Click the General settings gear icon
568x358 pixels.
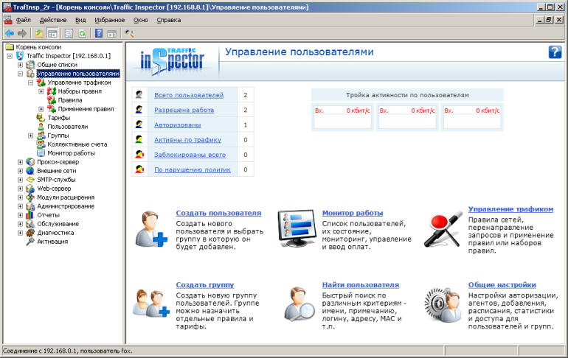pos(443,305)
